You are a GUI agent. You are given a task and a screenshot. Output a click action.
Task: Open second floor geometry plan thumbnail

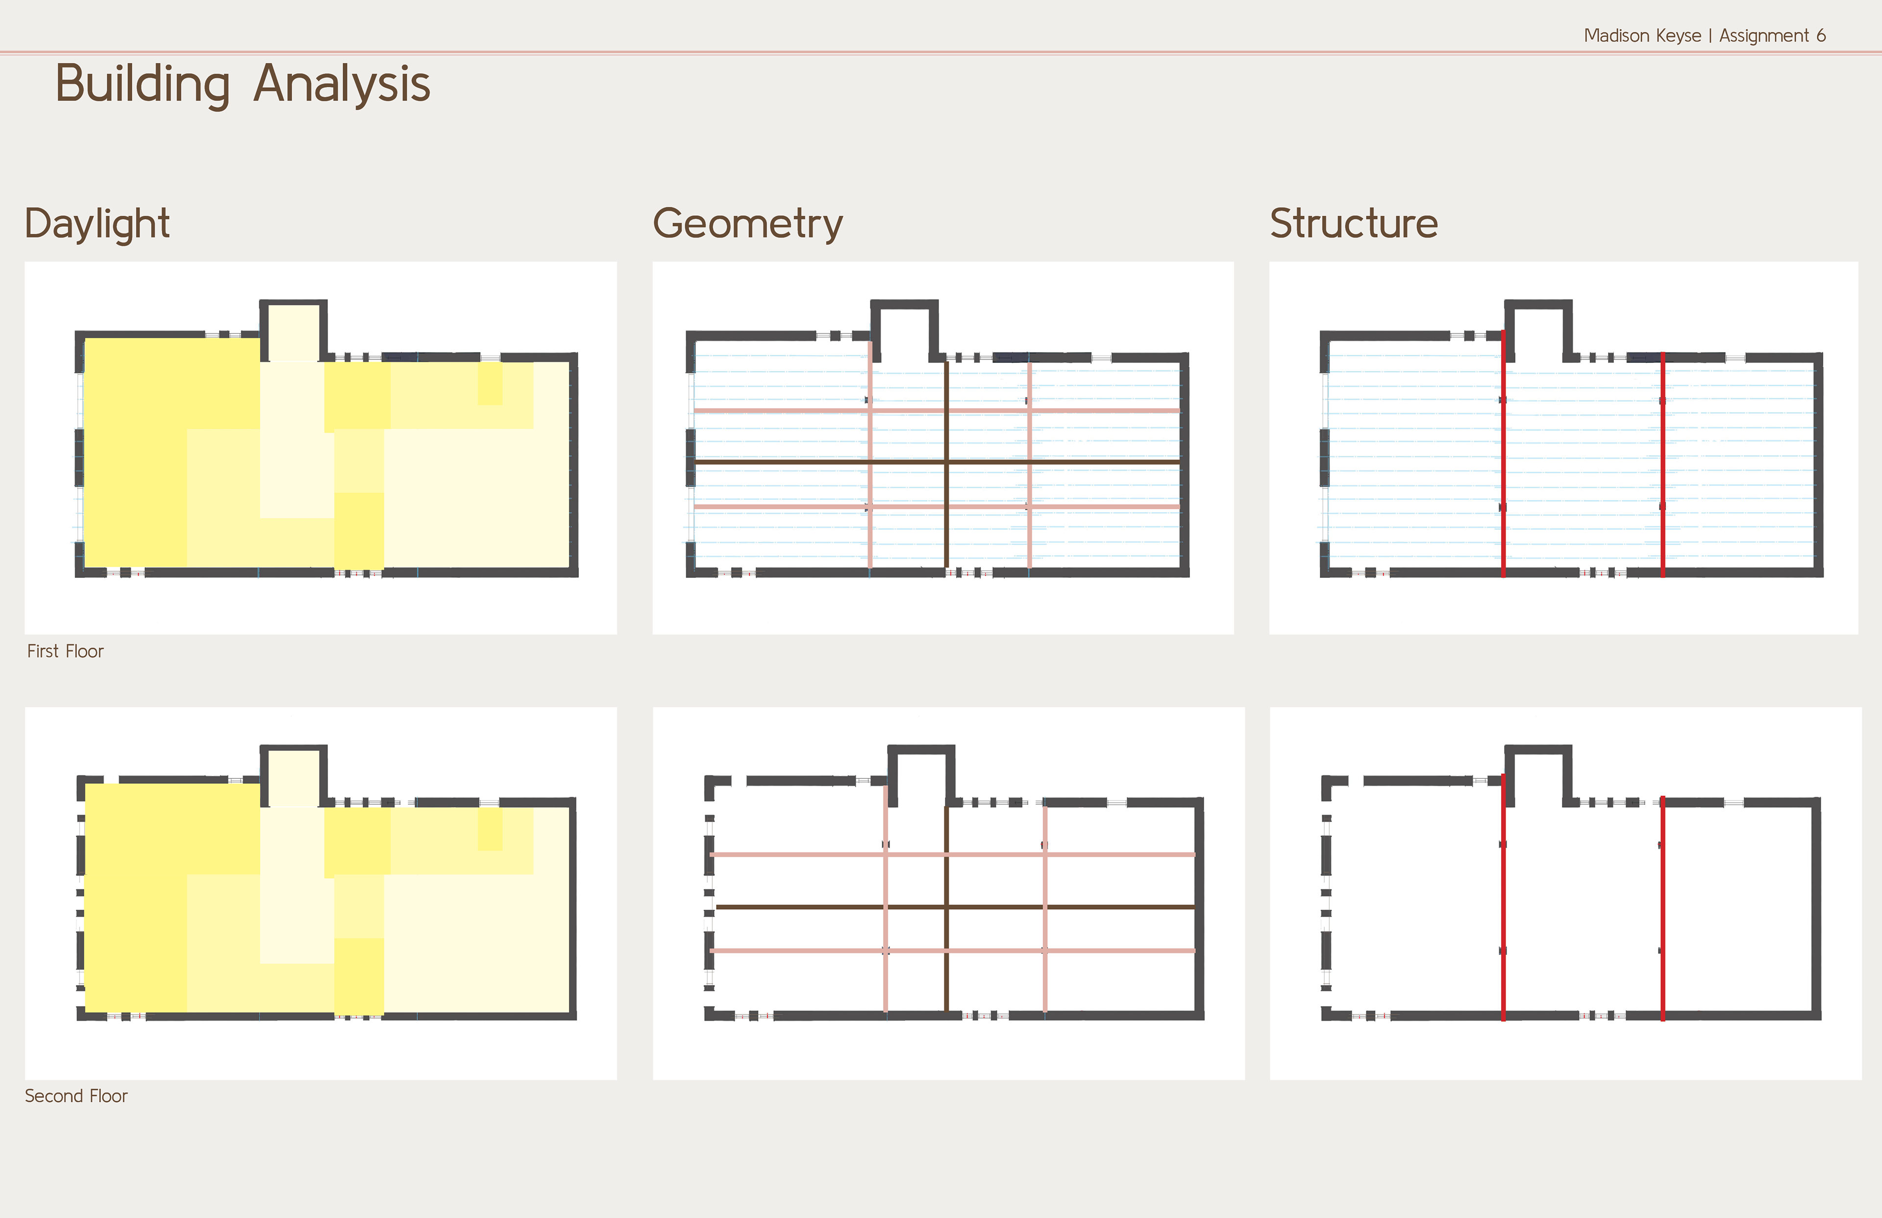(x=948, y=893)
